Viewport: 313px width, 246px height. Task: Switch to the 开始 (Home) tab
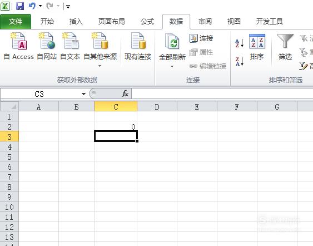point(47,22)
